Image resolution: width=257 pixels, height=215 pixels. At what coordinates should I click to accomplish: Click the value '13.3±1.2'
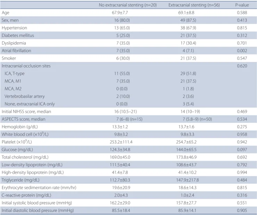120,127
